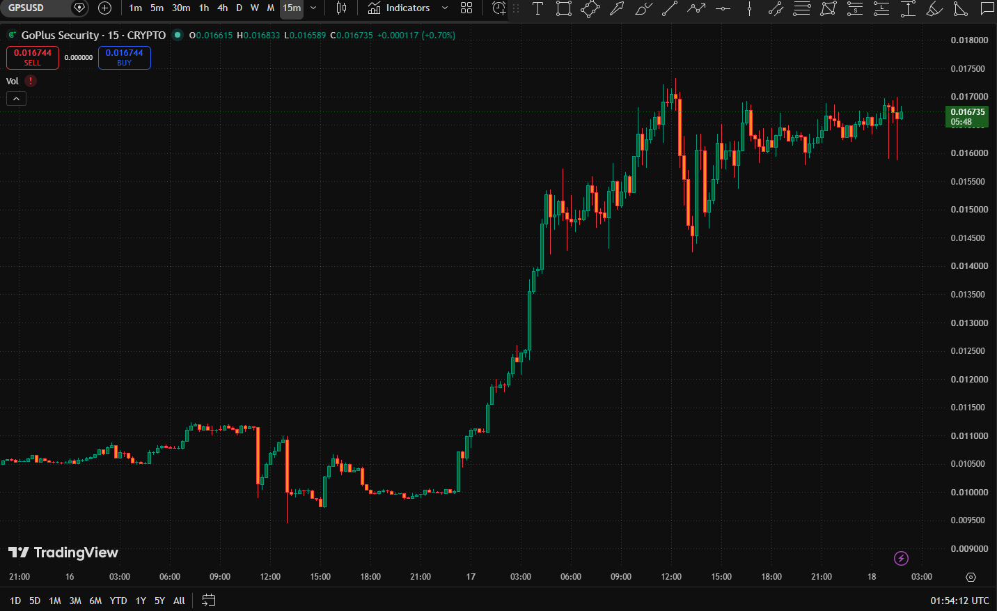The height and width of the screenshot is (611, 997).
Task: Click the current price label 0.016735
Action: point(967,116)
